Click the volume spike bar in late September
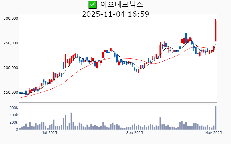Viewport: 231px width, 144px height. 160,123
